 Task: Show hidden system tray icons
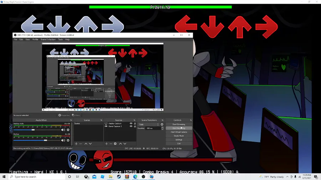tap(287, 177)
